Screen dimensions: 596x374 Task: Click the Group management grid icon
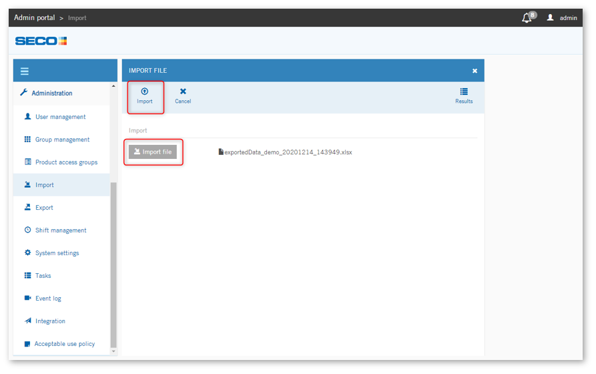27,140
